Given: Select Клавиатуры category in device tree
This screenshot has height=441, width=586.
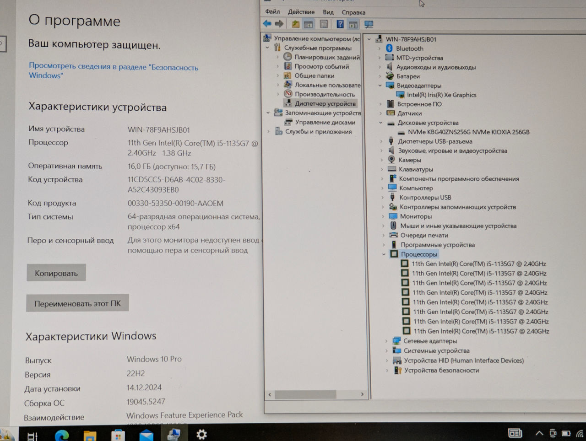Looking at the screenshot, I should point(416,169).
